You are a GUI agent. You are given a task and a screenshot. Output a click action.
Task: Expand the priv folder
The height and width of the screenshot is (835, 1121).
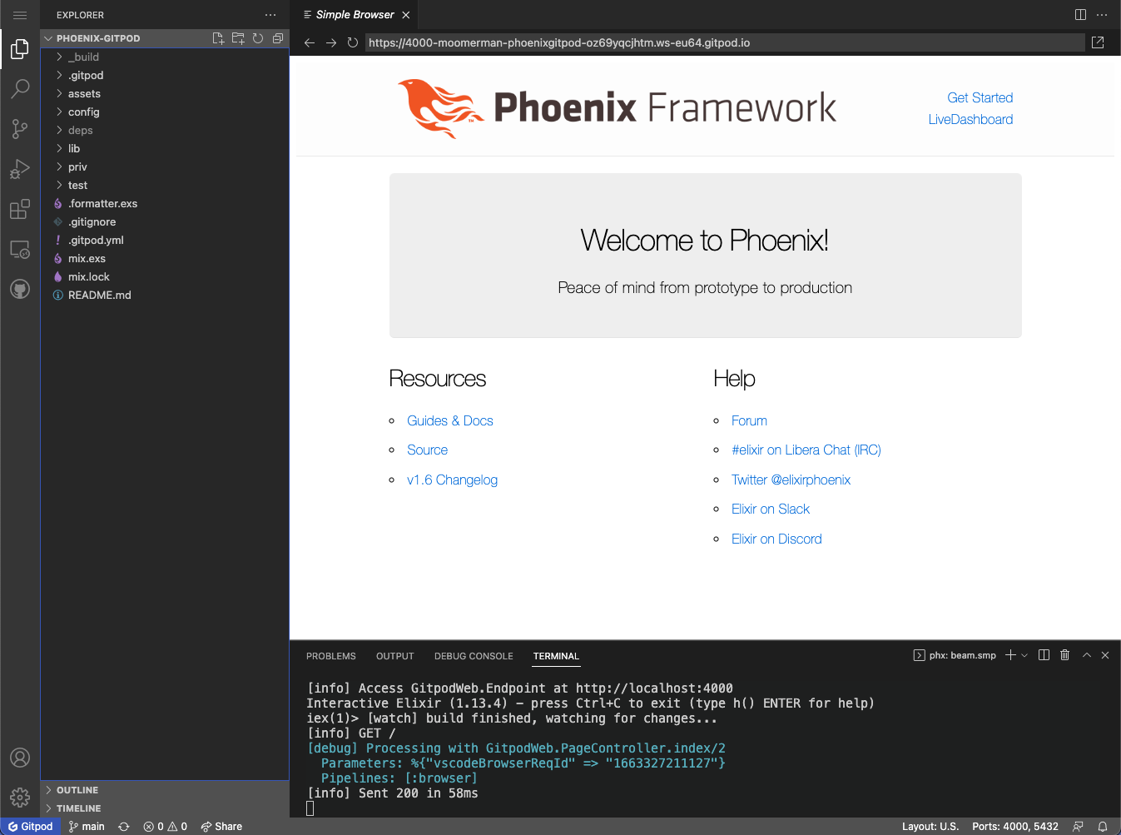tap(165, 167)
